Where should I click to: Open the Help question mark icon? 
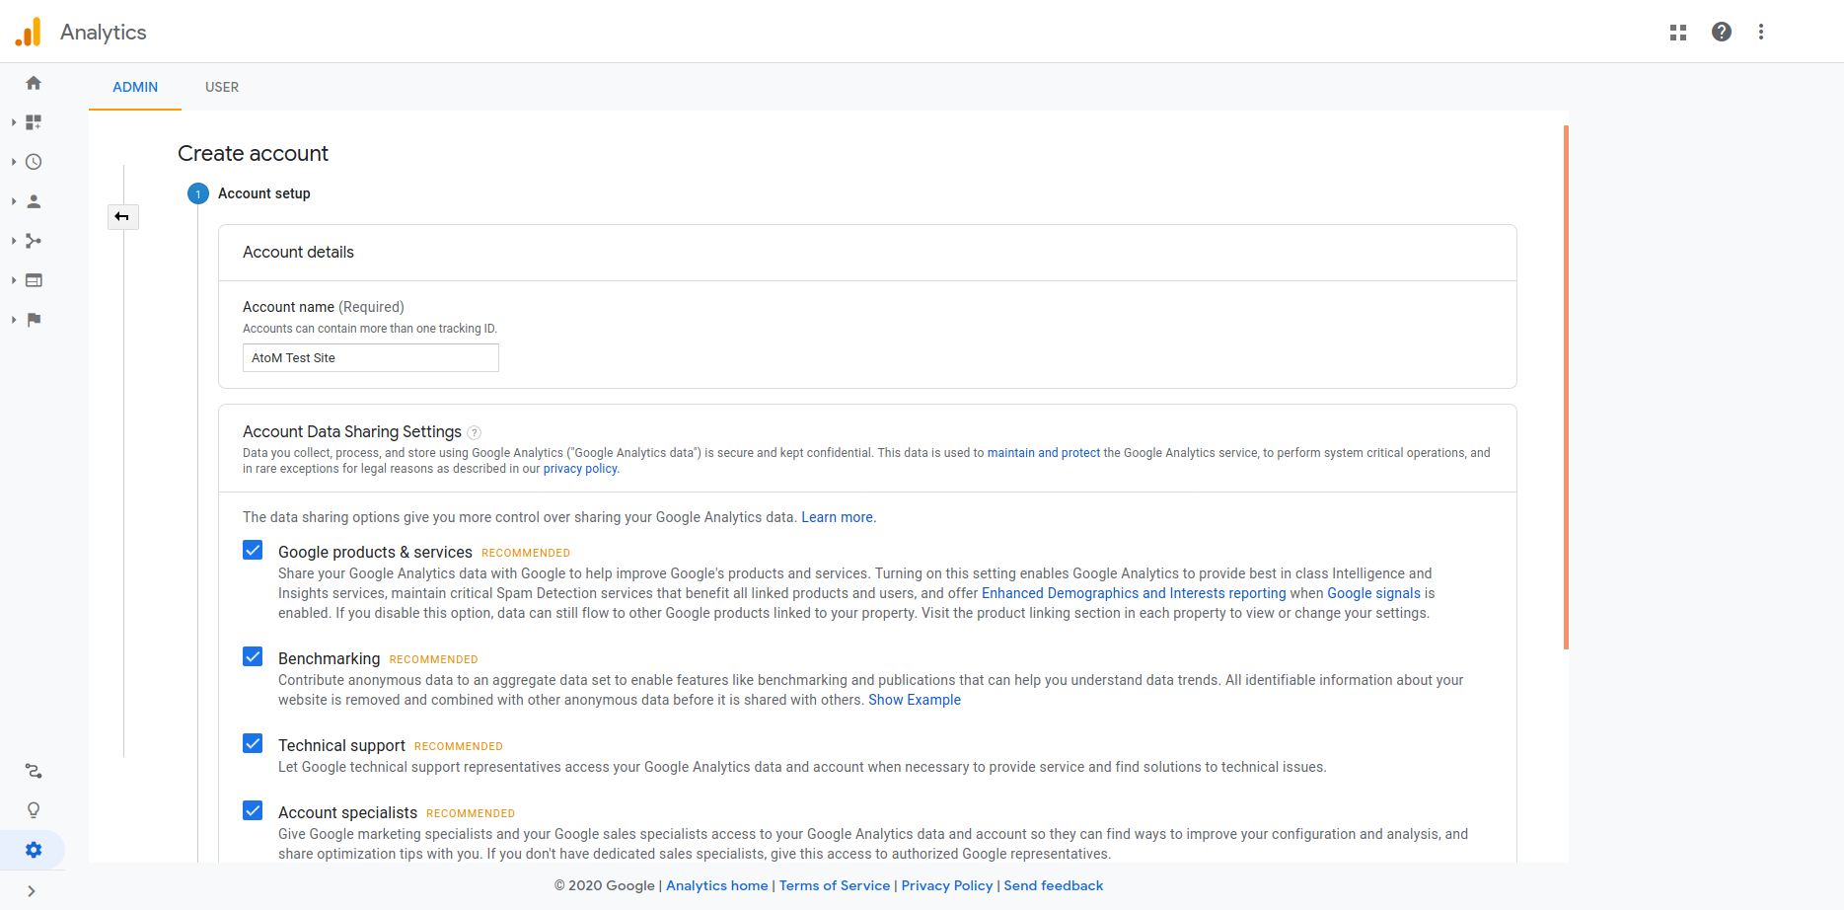coord(1722,32)
